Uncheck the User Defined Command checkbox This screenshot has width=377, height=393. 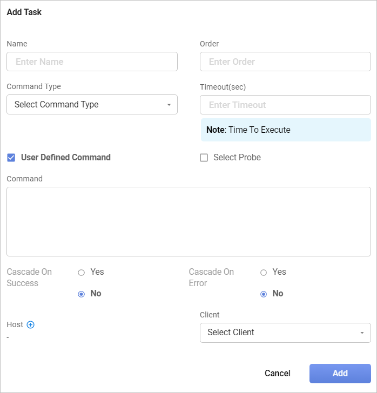11,158
